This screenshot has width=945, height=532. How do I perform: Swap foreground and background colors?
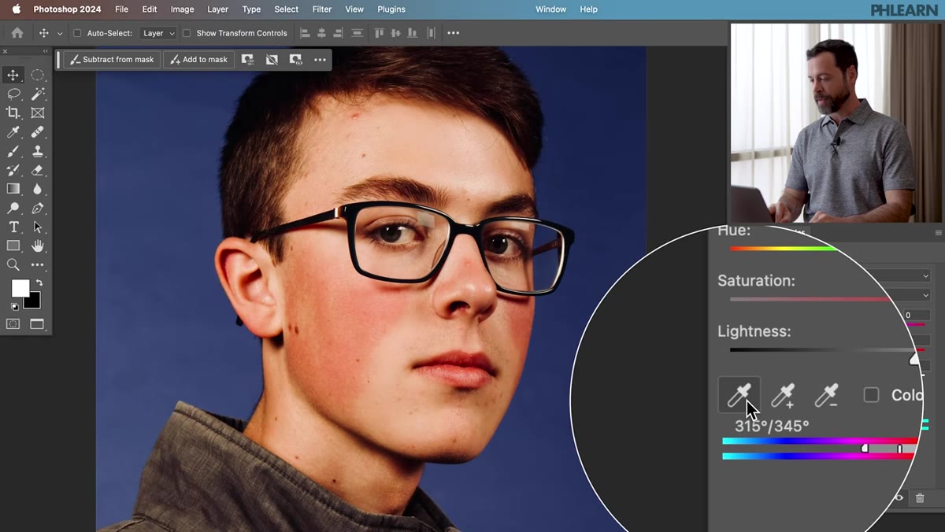click(x=39, y=283)
